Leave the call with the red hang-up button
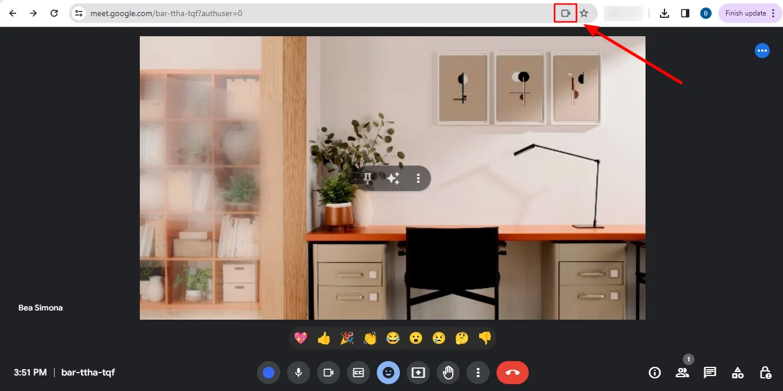This screenshot has width=783, height=391. (512, 373)
